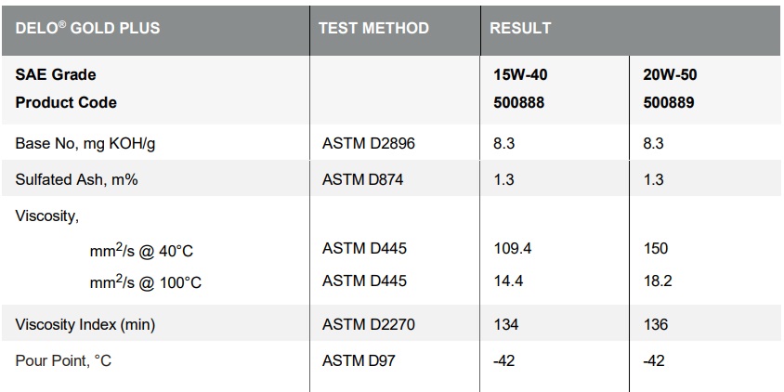Select the TEST METHOD column header
This screenshot has width=784, height=392.
(x=373, y=28)
